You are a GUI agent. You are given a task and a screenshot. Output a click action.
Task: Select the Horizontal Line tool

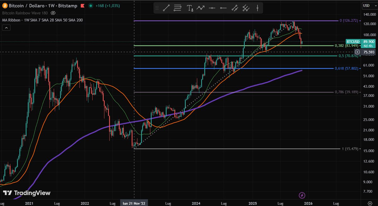tap(212, 8)
